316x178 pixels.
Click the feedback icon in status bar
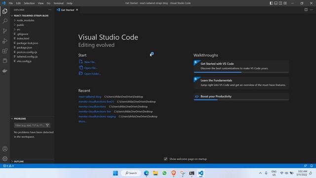point(306,166)
